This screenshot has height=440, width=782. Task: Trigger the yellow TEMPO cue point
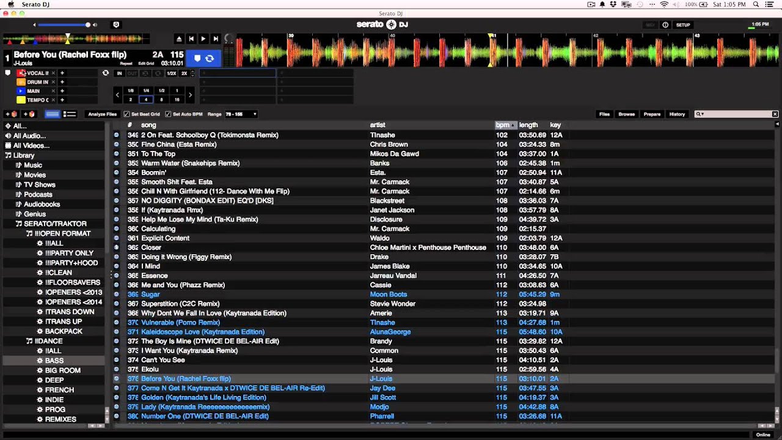[x=21, y=100]
